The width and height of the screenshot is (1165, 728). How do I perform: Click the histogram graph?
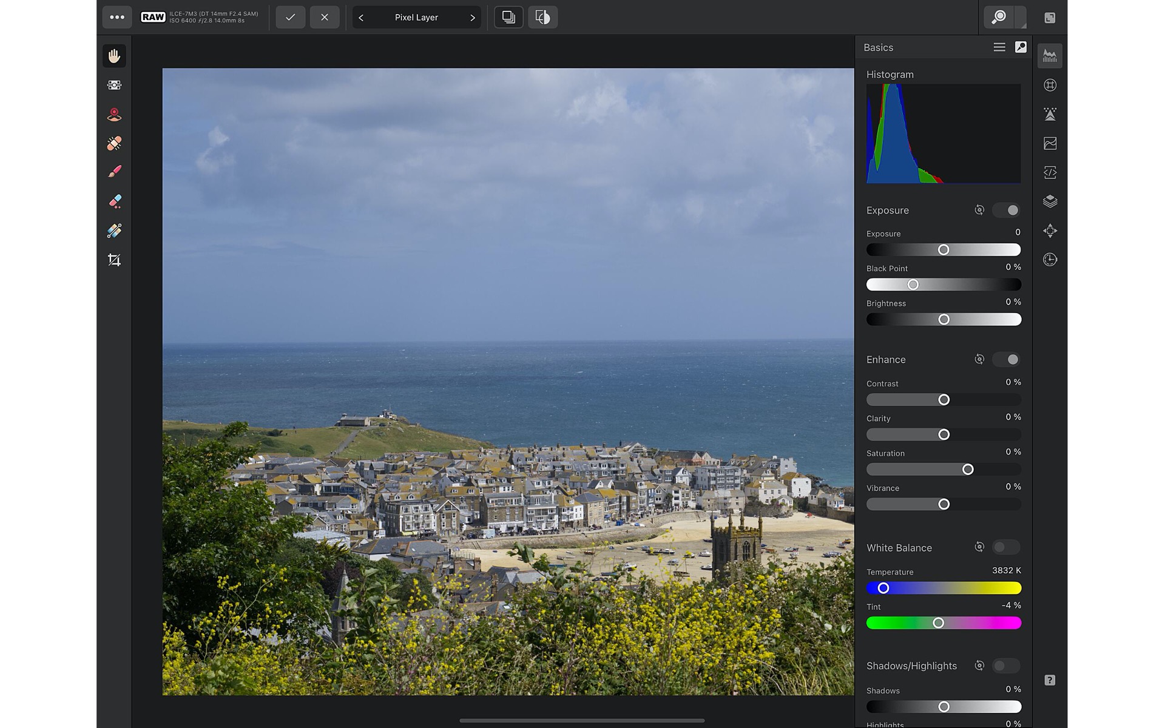[944, 133]
